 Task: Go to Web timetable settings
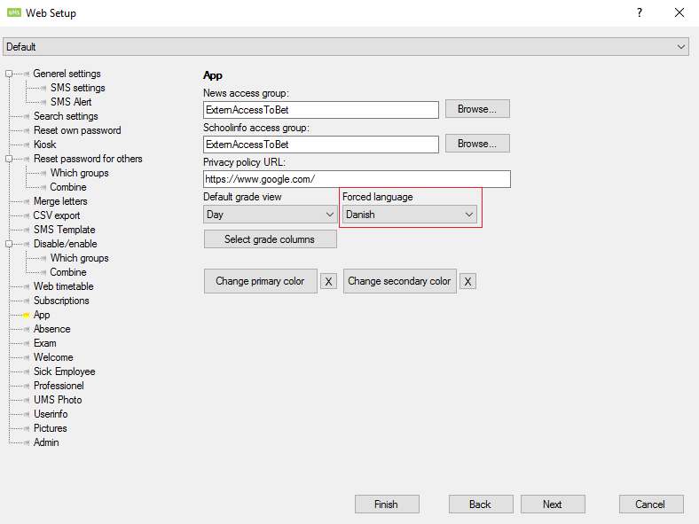pos(63,286)
